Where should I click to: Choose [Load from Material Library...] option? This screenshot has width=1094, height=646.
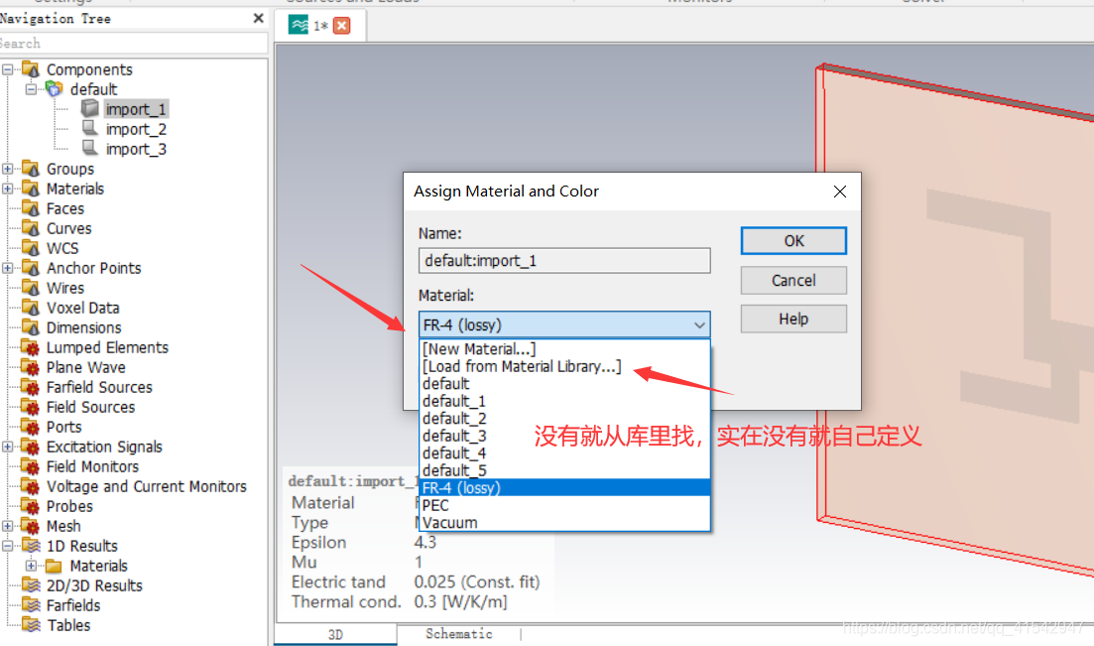point(564,366)
